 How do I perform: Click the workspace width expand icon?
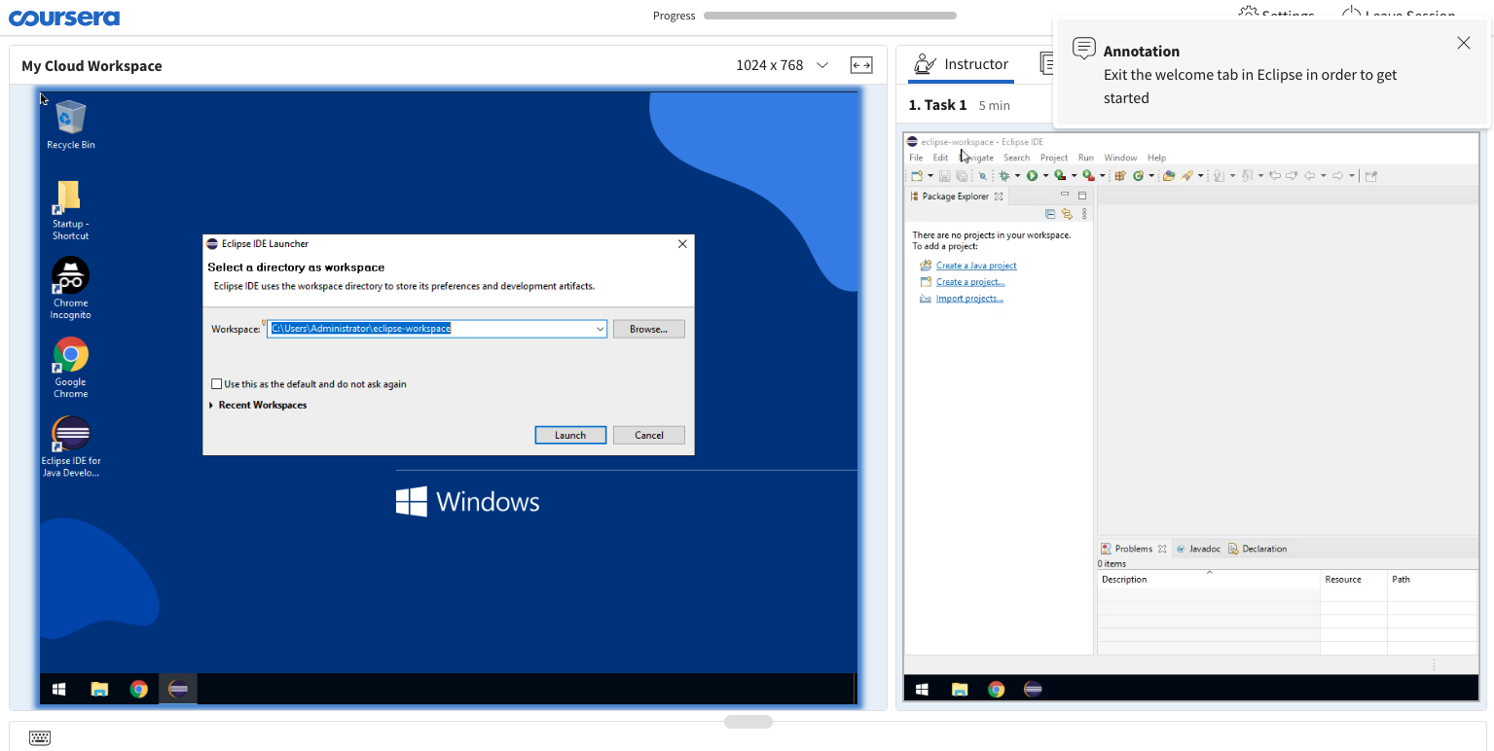tap(861, 65)
